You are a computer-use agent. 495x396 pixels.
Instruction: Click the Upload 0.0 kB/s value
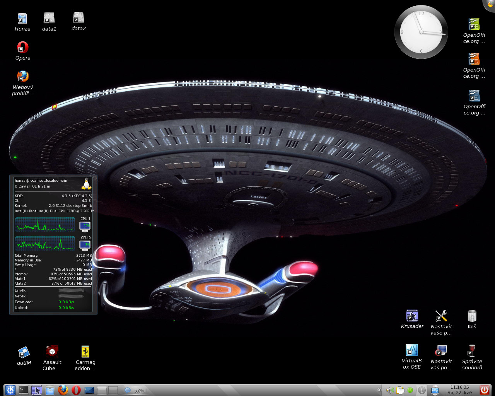66,308
